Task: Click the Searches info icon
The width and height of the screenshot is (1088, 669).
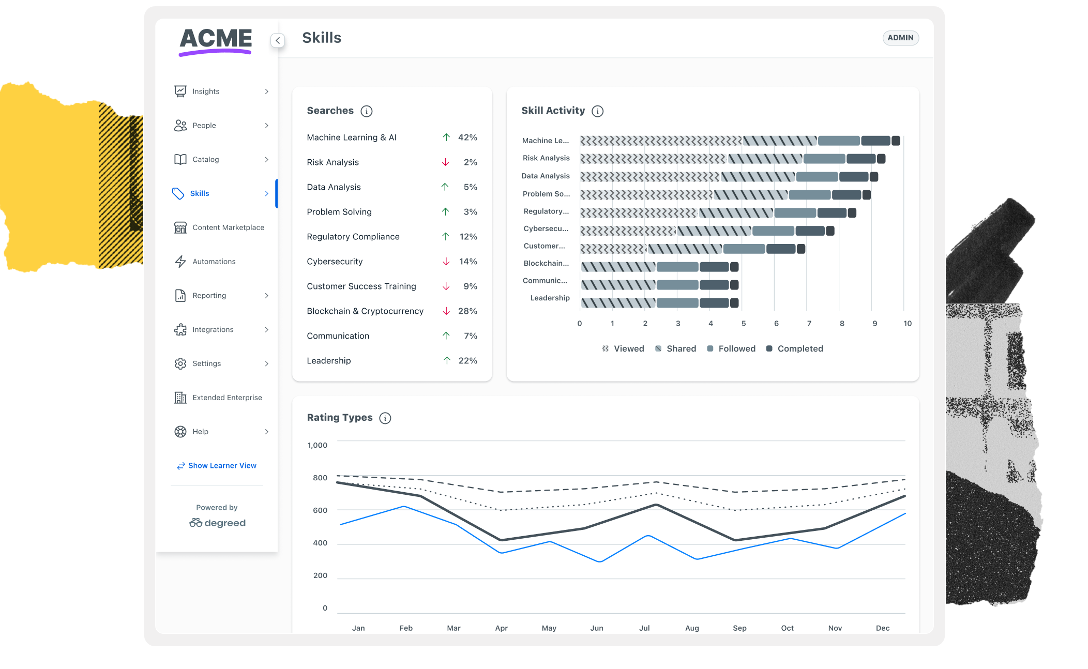Action: [367, 111]
